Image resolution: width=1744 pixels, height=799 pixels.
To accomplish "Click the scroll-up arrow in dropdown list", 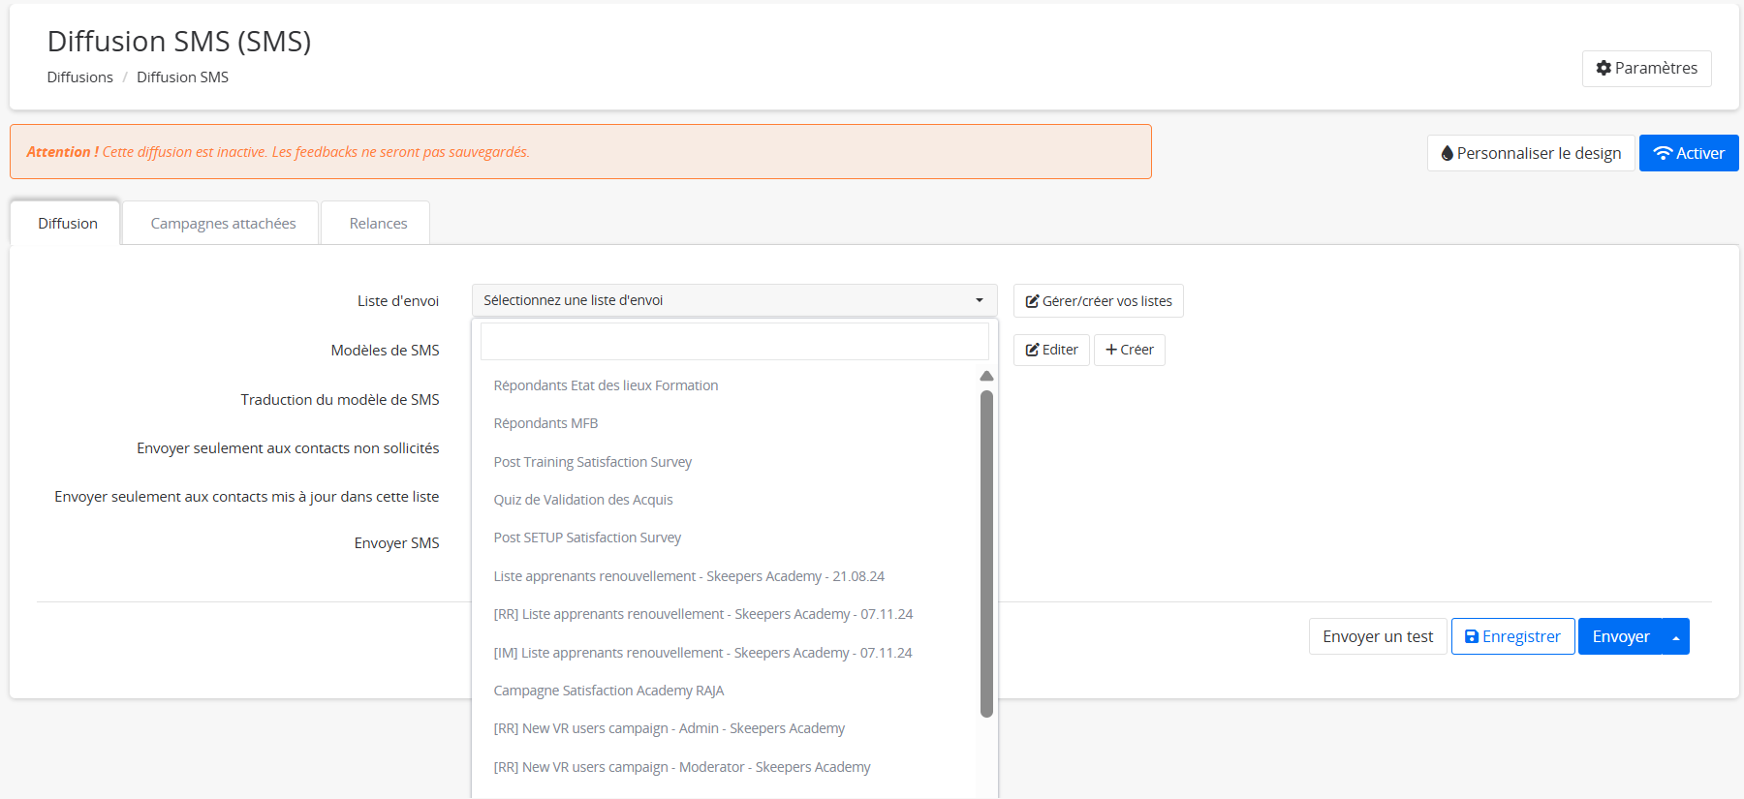I will (x=986, y=376).
